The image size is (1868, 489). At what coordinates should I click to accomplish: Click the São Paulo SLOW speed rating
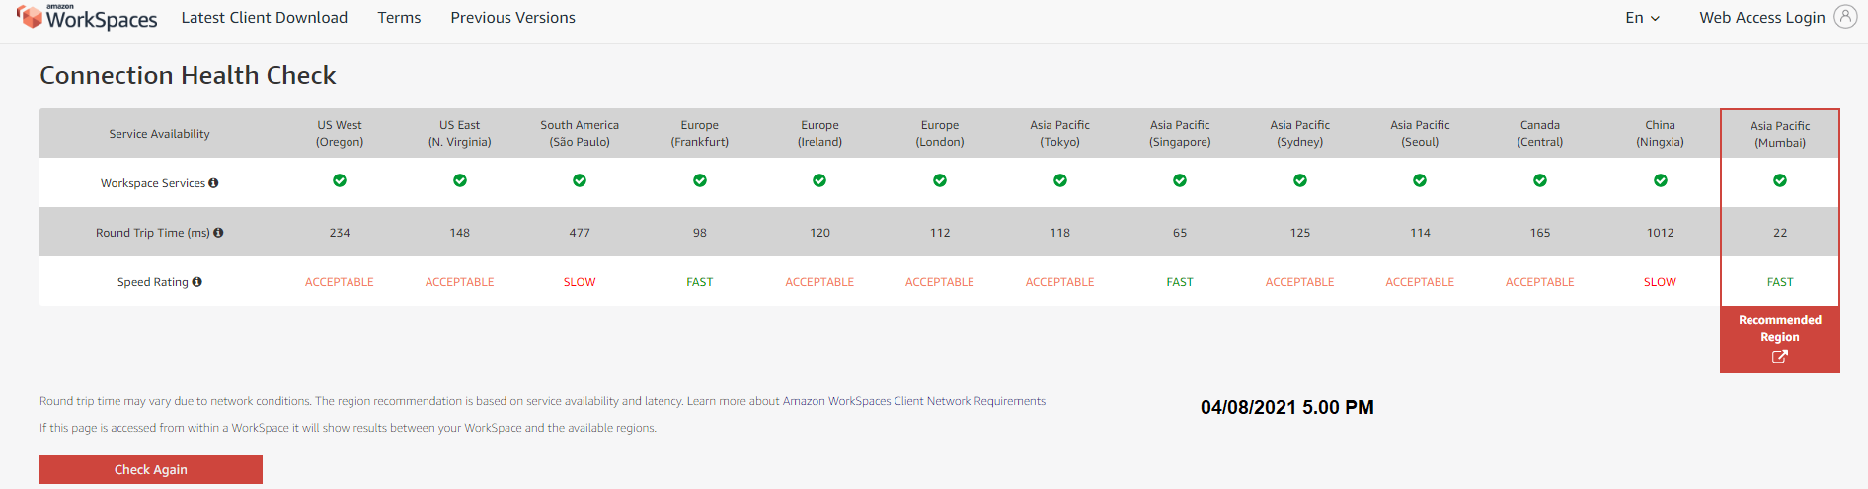(580, 282)
